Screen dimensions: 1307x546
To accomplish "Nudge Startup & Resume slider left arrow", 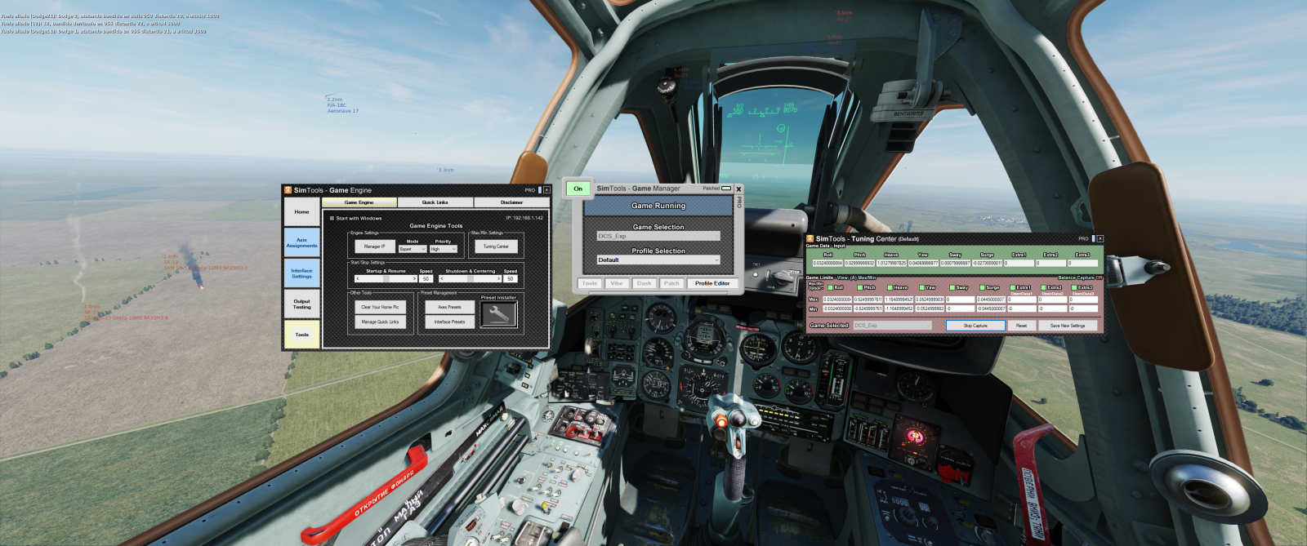I will pyautogui.click(x=357, y=279).
